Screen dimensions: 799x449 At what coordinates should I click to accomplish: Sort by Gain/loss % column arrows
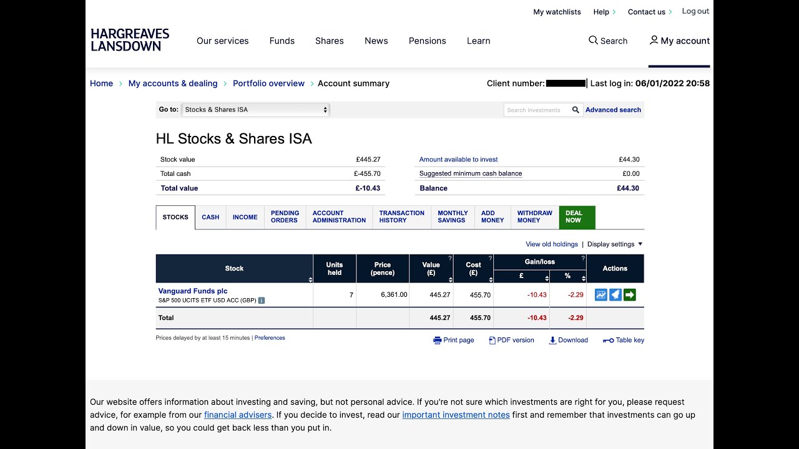click(x=584, y=279)
